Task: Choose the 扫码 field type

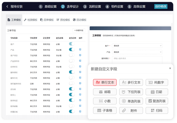Action: click(x=157, y=110)
